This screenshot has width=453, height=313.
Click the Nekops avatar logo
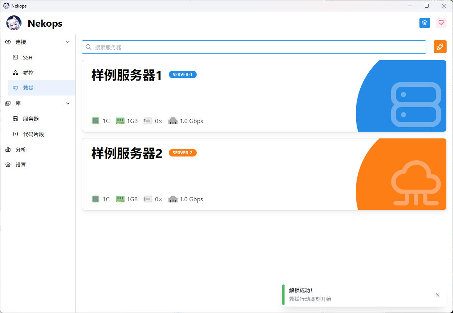[14, 23]
